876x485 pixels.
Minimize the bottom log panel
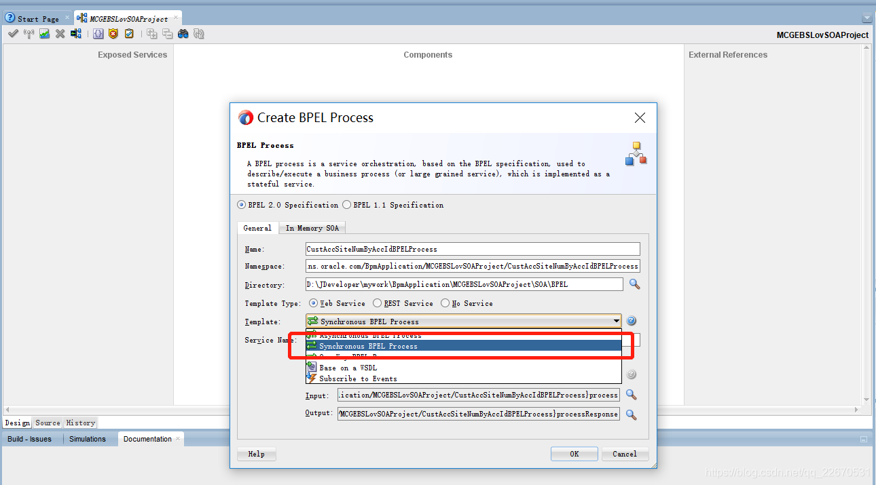[864, 439]
